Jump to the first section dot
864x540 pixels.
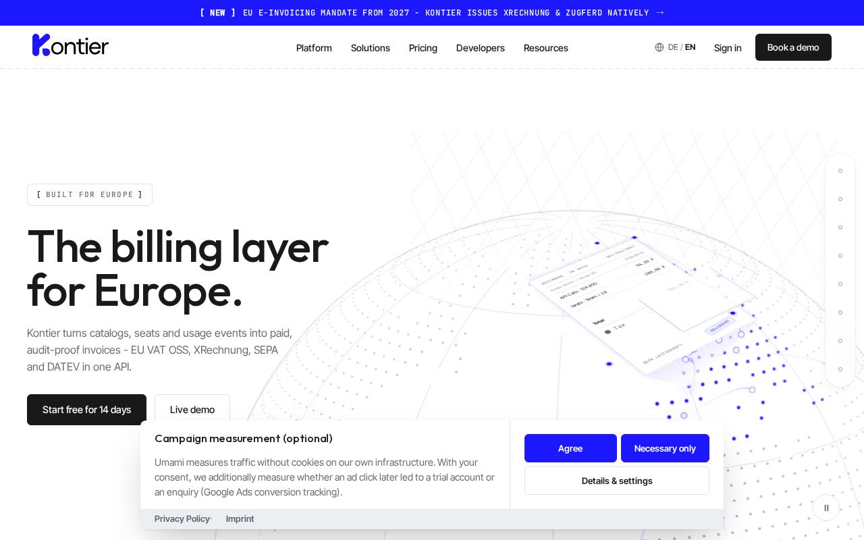pyautogui.click(x=840, y=171)
